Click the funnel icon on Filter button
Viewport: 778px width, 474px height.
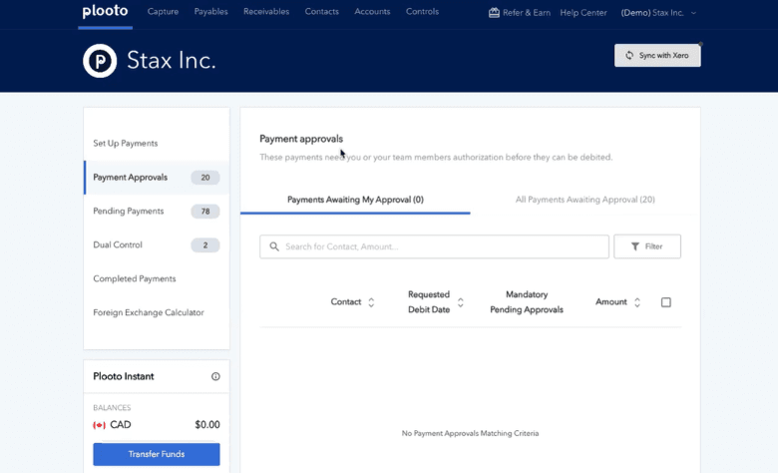point(635,246)
